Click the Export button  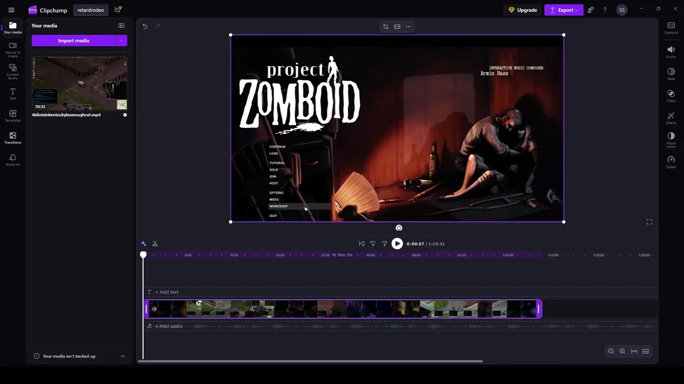(x=564, y=10)
